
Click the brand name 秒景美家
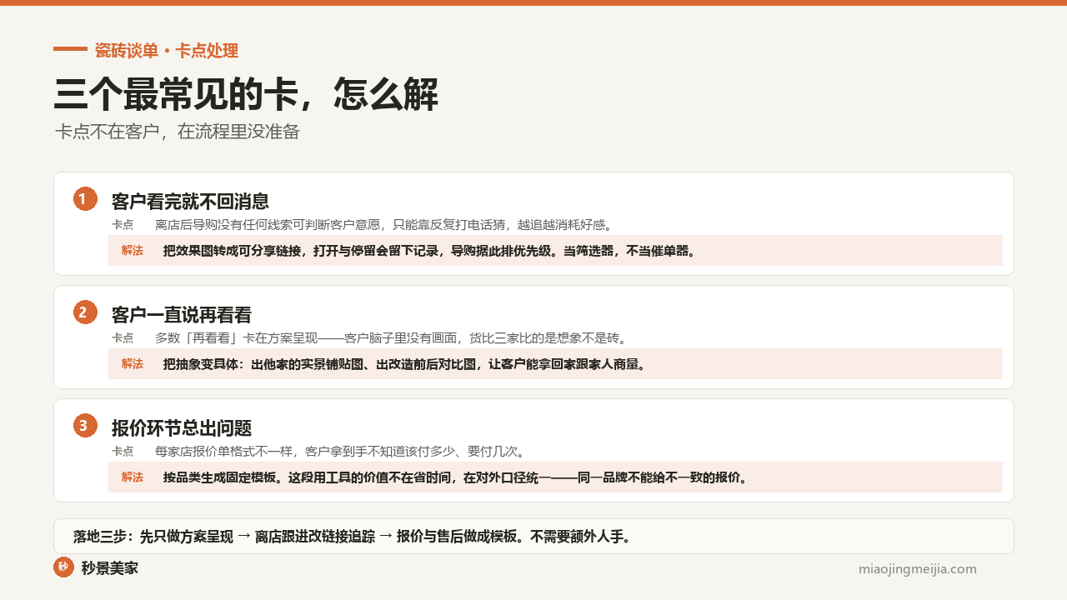(x=110, y=568)
